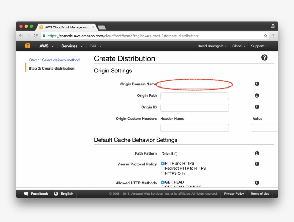Screen dimensions: 294x222
Task: Click the Origin Domain Name field
Action: pyautogui.click(x=194, y=85)
